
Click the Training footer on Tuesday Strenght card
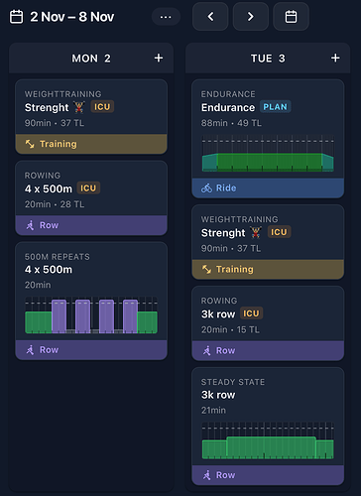268,270
